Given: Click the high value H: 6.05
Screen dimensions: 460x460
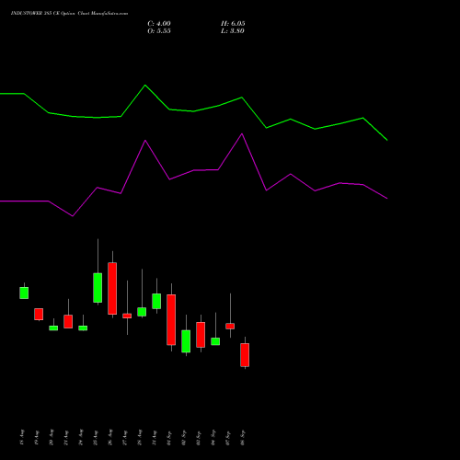Looking at the screenshot, I should 233,24.
